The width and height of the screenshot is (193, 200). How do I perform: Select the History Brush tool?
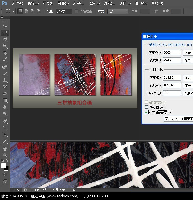[5, 87]
